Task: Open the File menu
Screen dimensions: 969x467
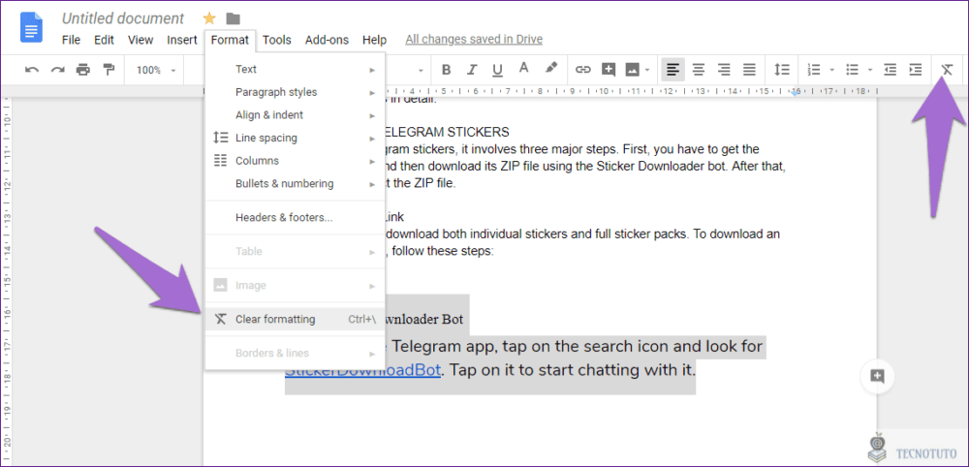Action: [71, 40]
